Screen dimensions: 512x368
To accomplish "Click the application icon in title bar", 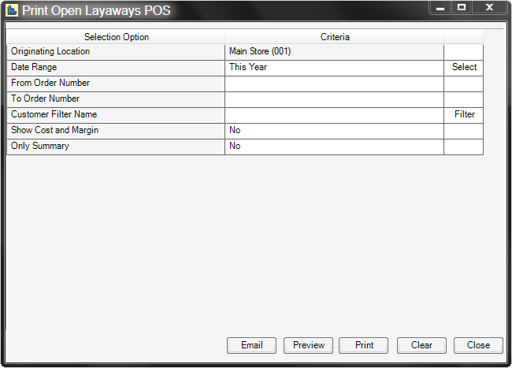I will pos(12,10).
